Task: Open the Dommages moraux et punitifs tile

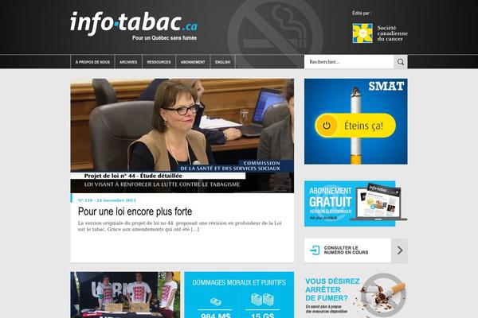Action: click(239, 295)
